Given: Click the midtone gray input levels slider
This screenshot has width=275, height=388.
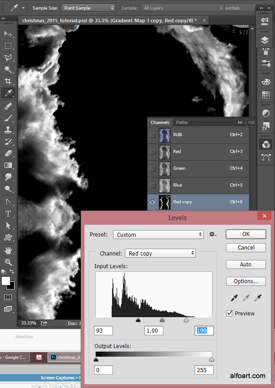Looking at the screenshot, I should (162, 320).
